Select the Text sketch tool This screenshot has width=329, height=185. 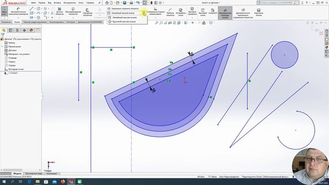coord(52,13)
